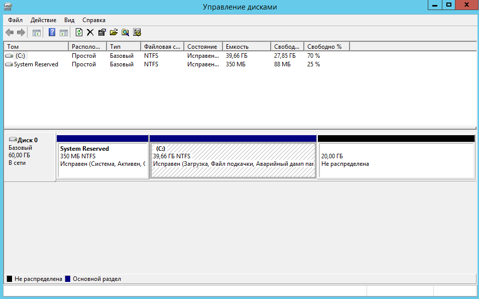Click the Open folder toolbar icon
479x299 pixels.
(x=113, y=32)
